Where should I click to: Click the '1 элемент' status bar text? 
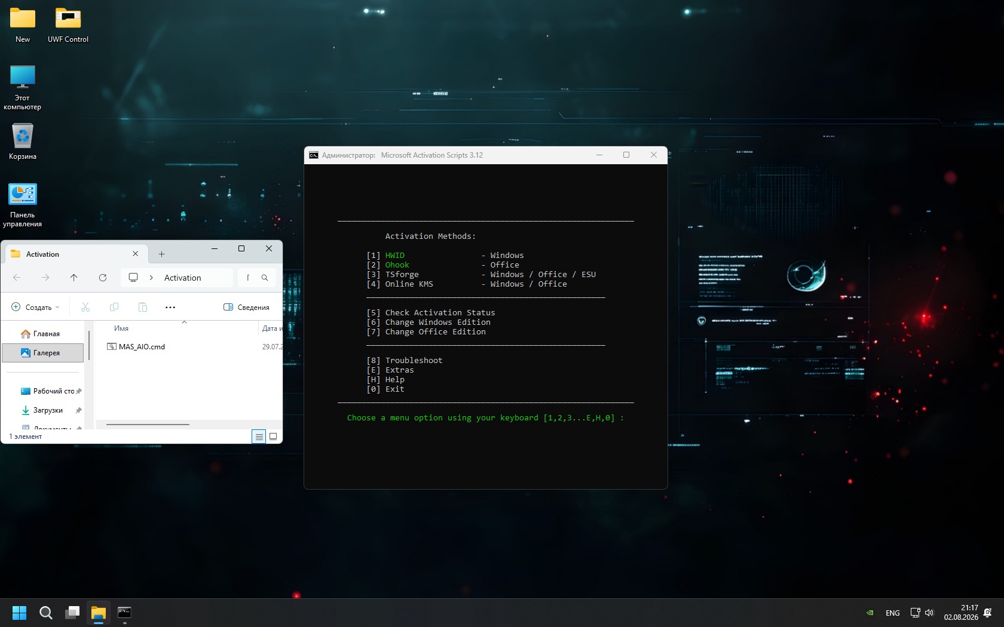point(26,437)
